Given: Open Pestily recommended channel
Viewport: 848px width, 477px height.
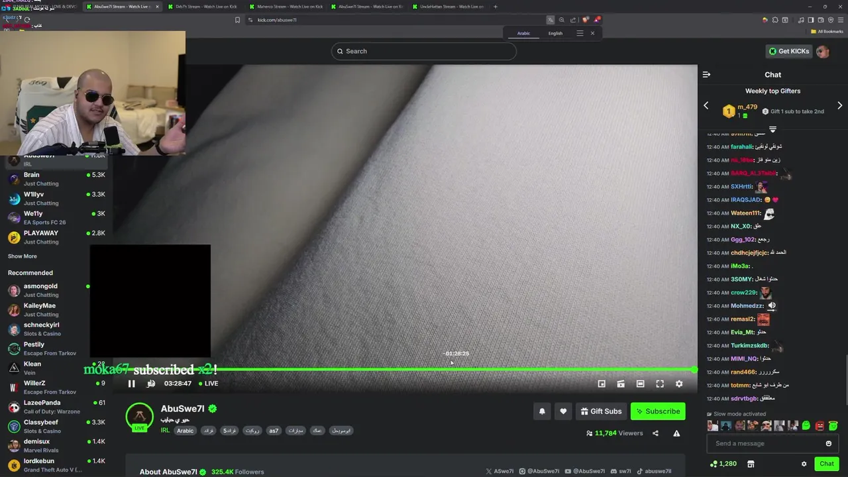Looking at the screenshot, I should click(48, 348).
